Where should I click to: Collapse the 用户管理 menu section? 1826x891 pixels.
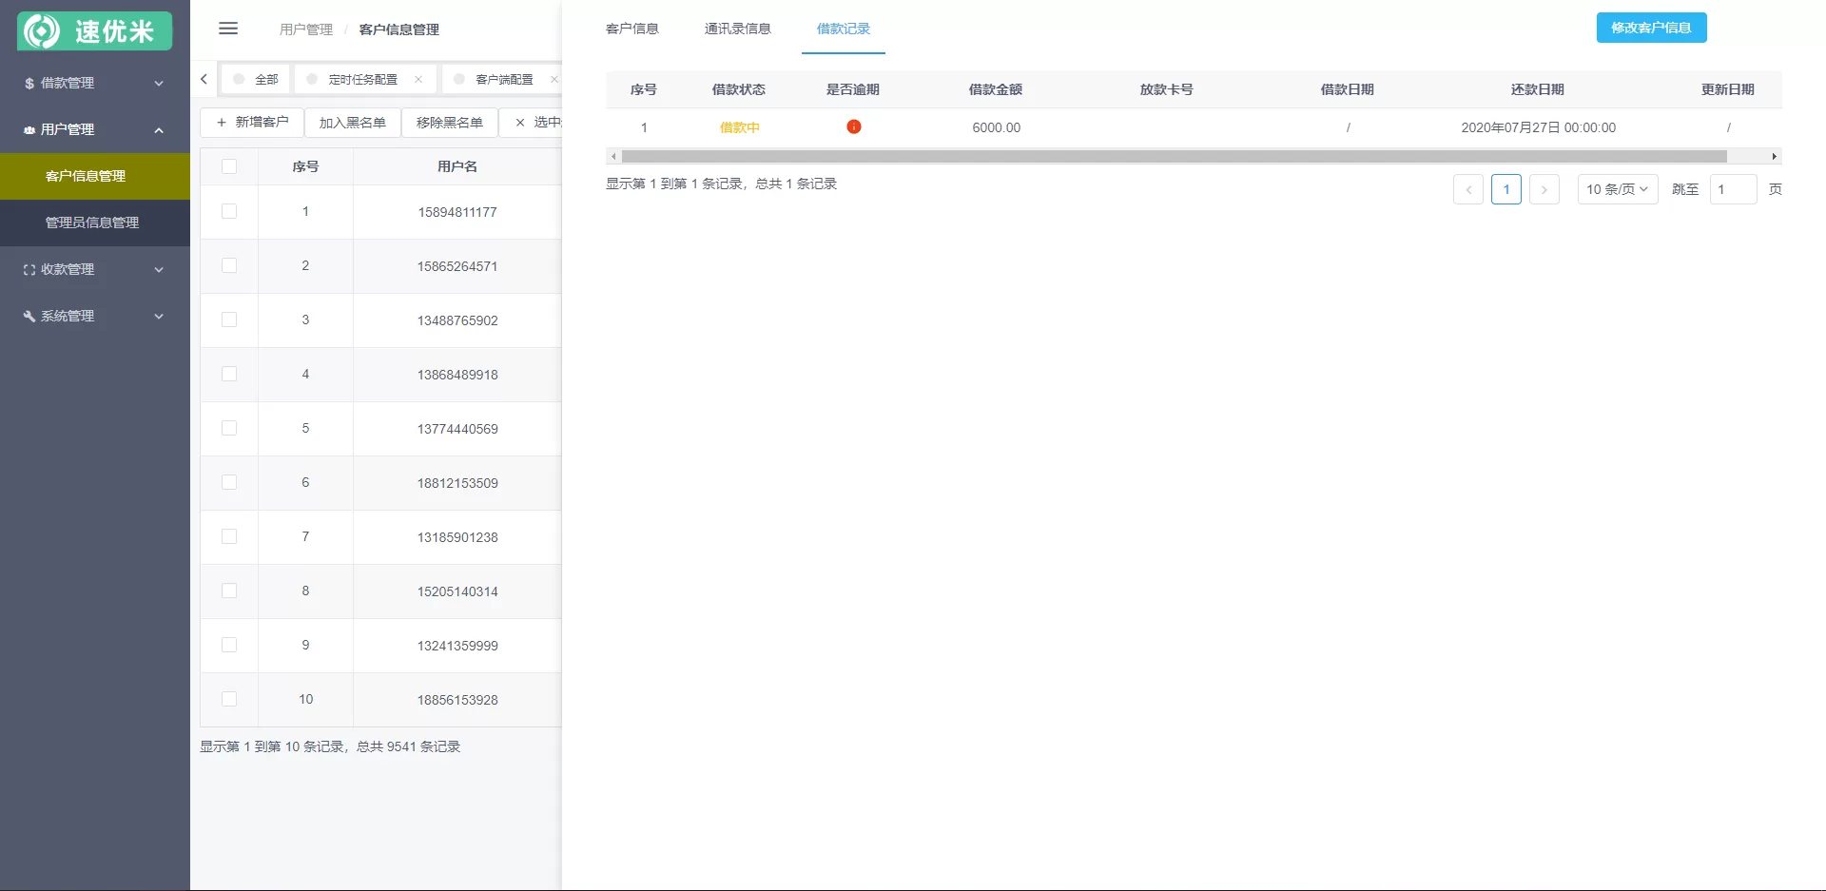(x=95, y=129)
